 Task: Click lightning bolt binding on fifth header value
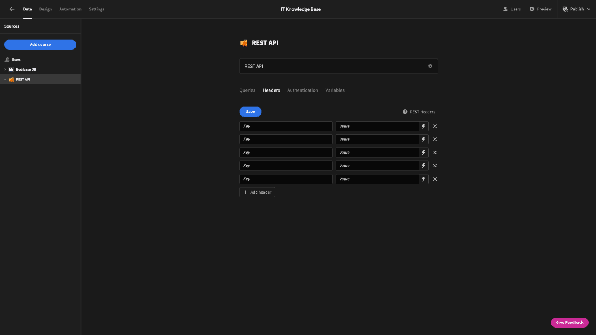click(x=424, y=179)
